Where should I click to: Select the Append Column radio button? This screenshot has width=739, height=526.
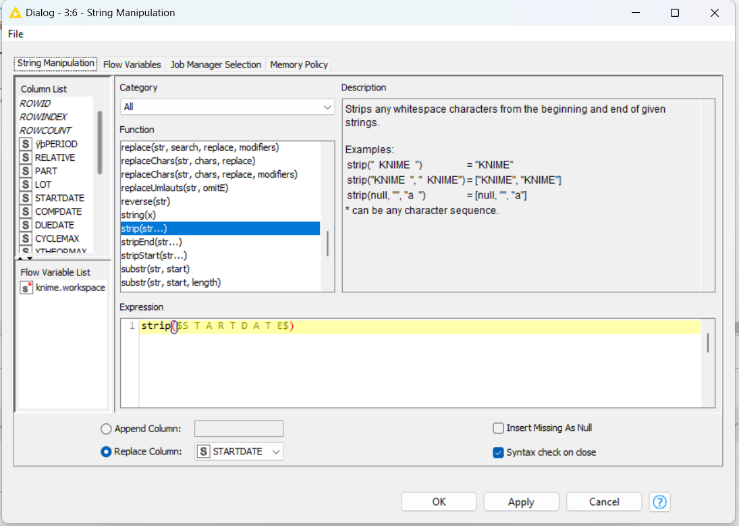(x=106, y=429)
